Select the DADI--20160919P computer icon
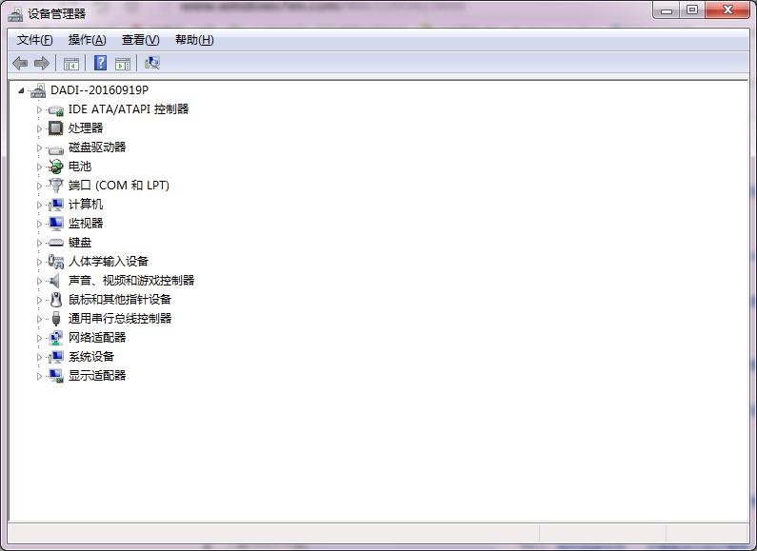Viewport: 757px width, 551px height. pos(38,90)
